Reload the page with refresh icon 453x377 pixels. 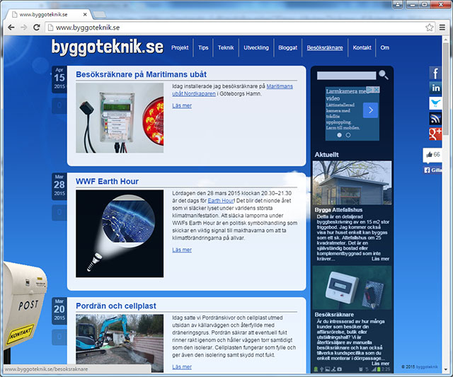36,28
